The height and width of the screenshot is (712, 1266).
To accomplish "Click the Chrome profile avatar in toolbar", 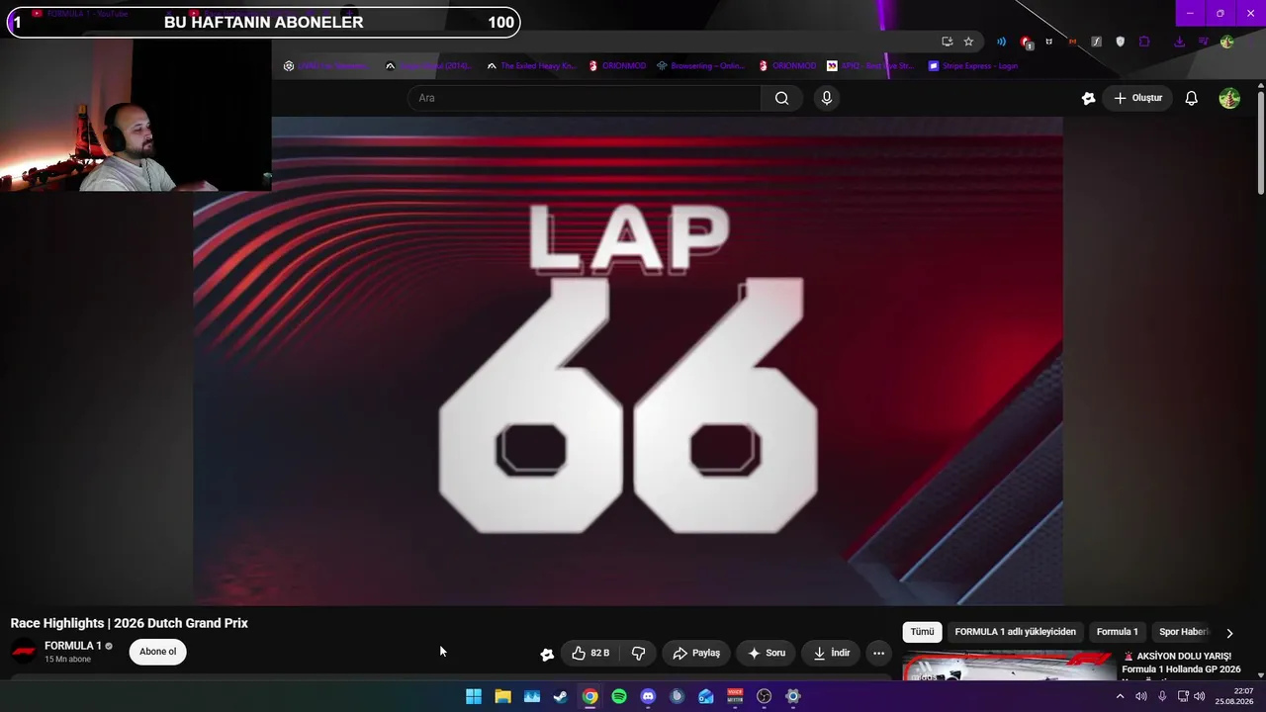I will coord(1226,42).
